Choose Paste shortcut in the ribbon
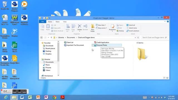This screenshot has height=100, width=178. (x=57, y=31)
